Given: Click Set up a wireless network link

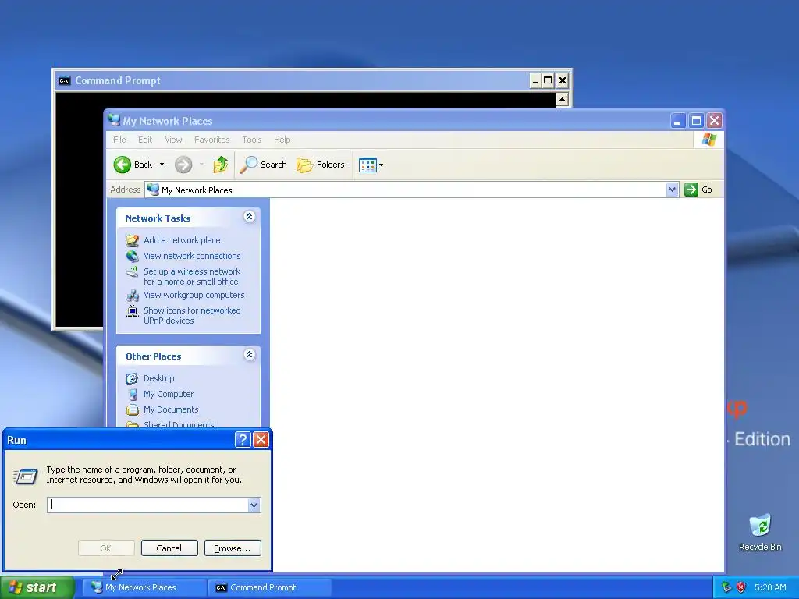Looking at the screenshot, I should click(192, 277).
